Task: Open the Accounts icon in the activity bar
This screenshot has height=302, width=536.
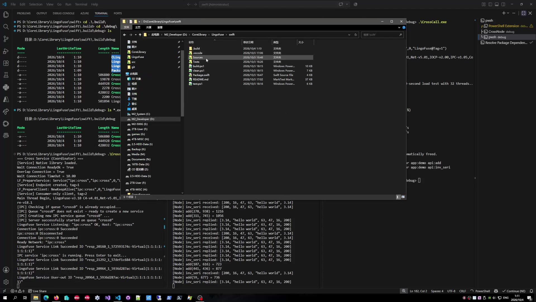Action: pyautogui.click(x=6, y=270)
